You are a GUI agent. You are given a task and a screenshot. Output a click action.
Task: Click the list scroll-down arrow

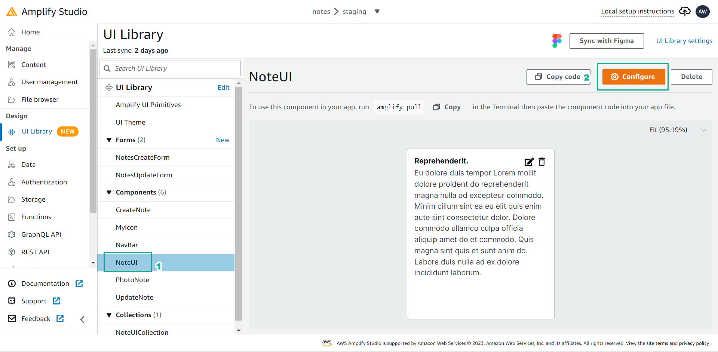point(239,331)
